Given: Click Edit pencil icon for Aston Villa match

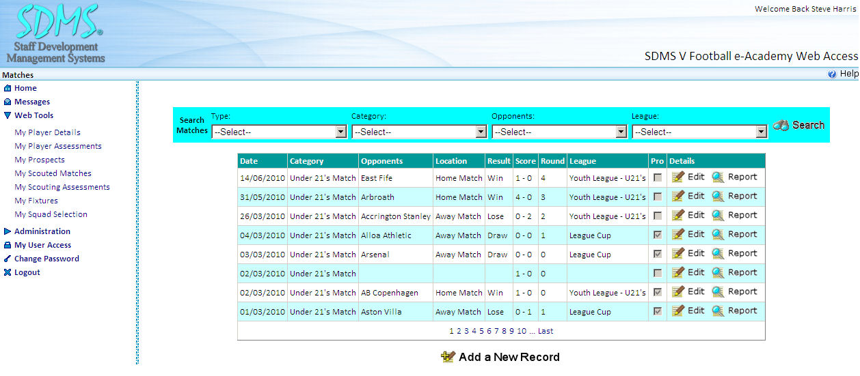Looking at the screenshot, I should coord(678,310).
